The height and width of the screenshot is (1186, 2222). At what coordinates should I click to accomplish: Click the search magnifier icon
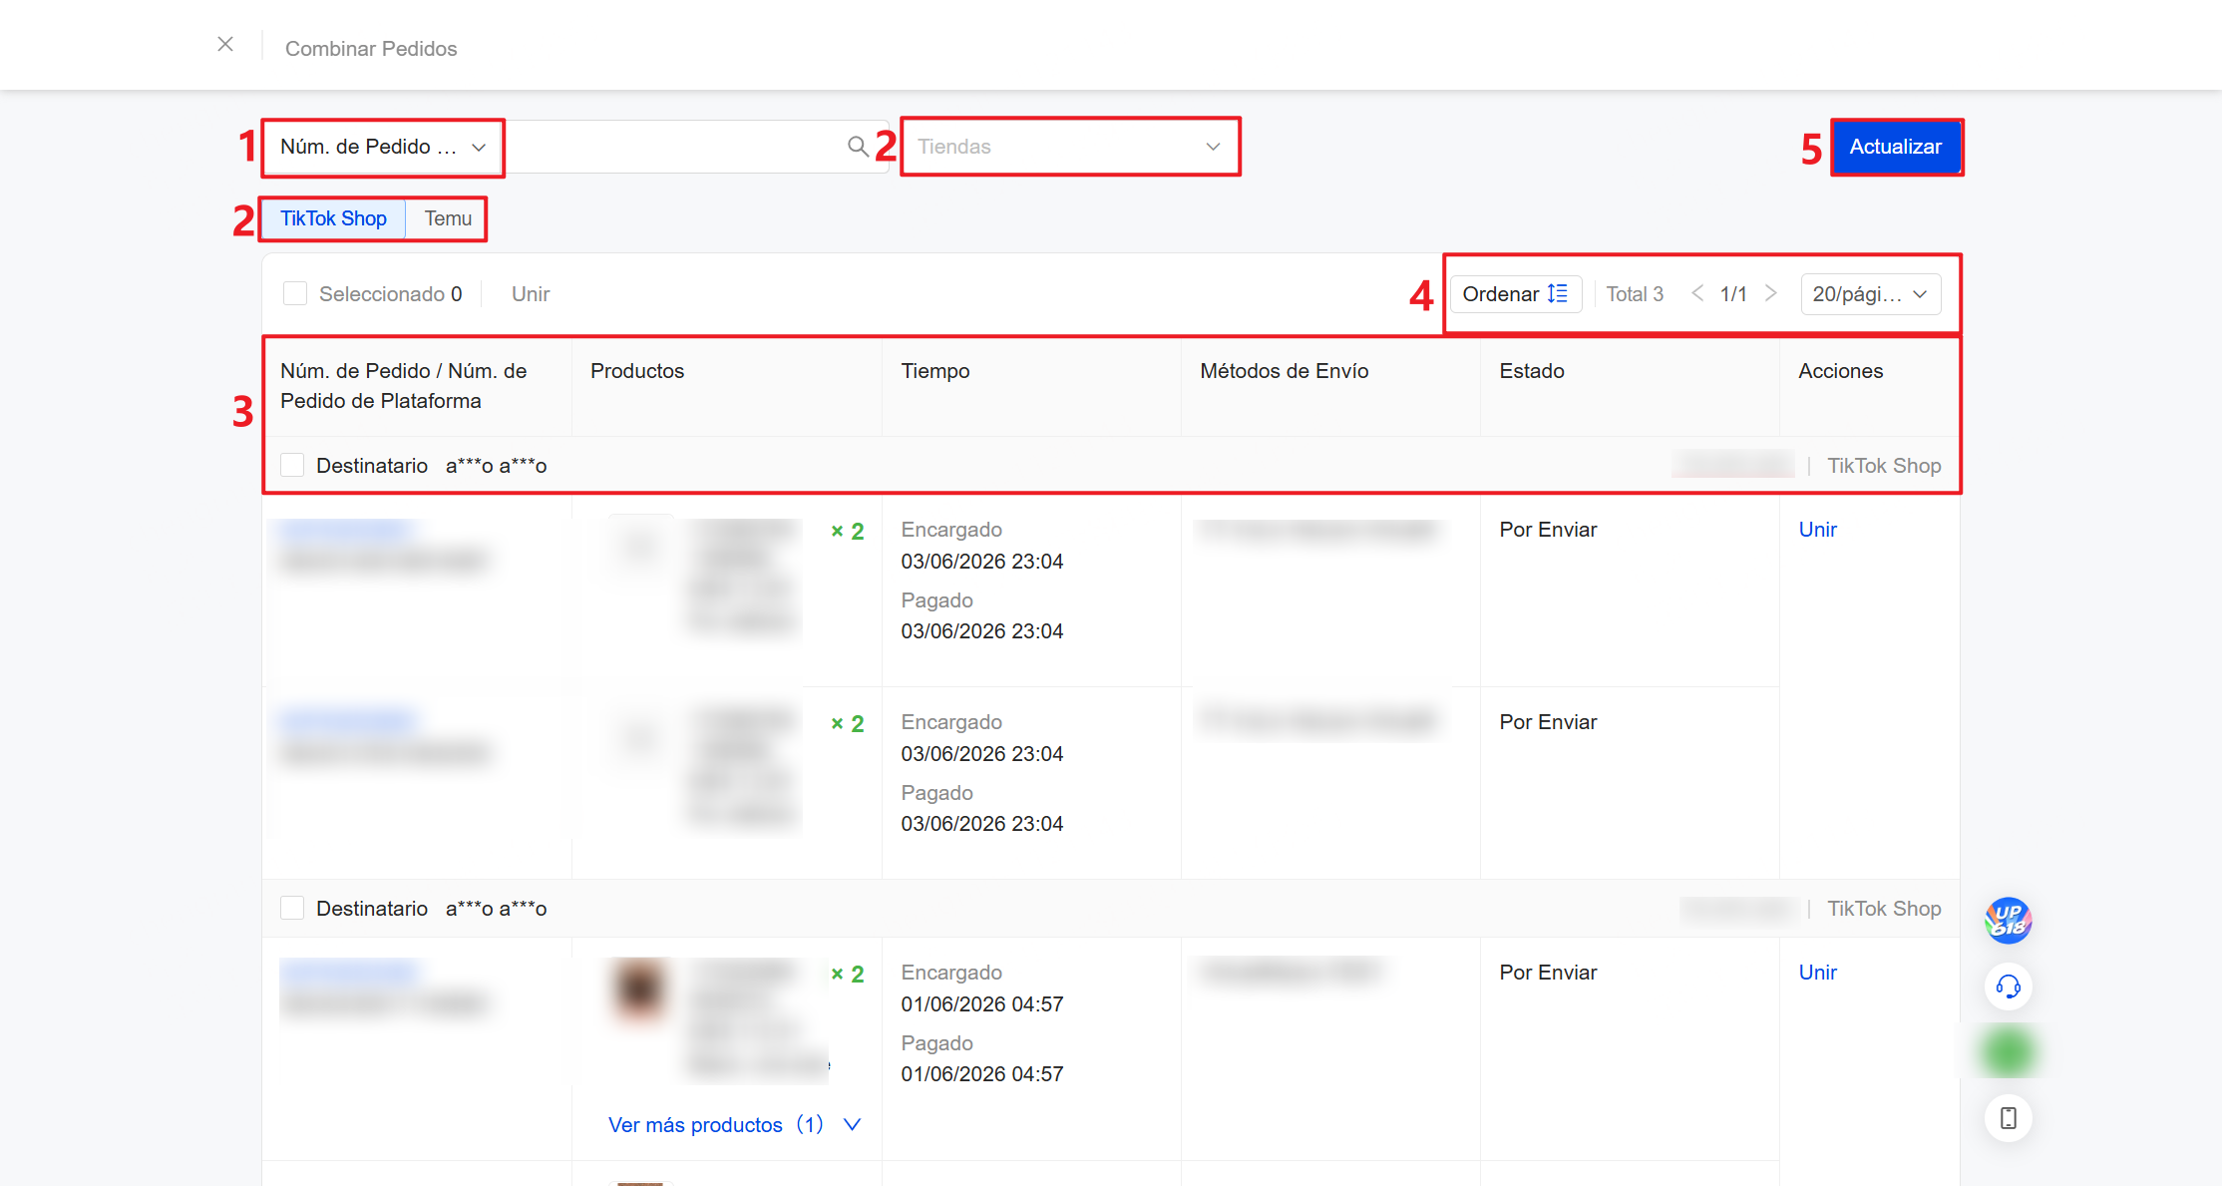click(858, 147)
